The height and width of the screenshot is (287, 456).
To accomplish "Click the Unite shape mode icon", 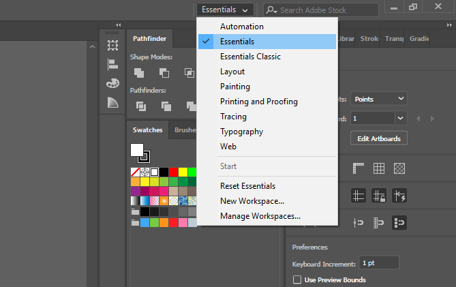I will pyautogui.click(x=140, y=72).
